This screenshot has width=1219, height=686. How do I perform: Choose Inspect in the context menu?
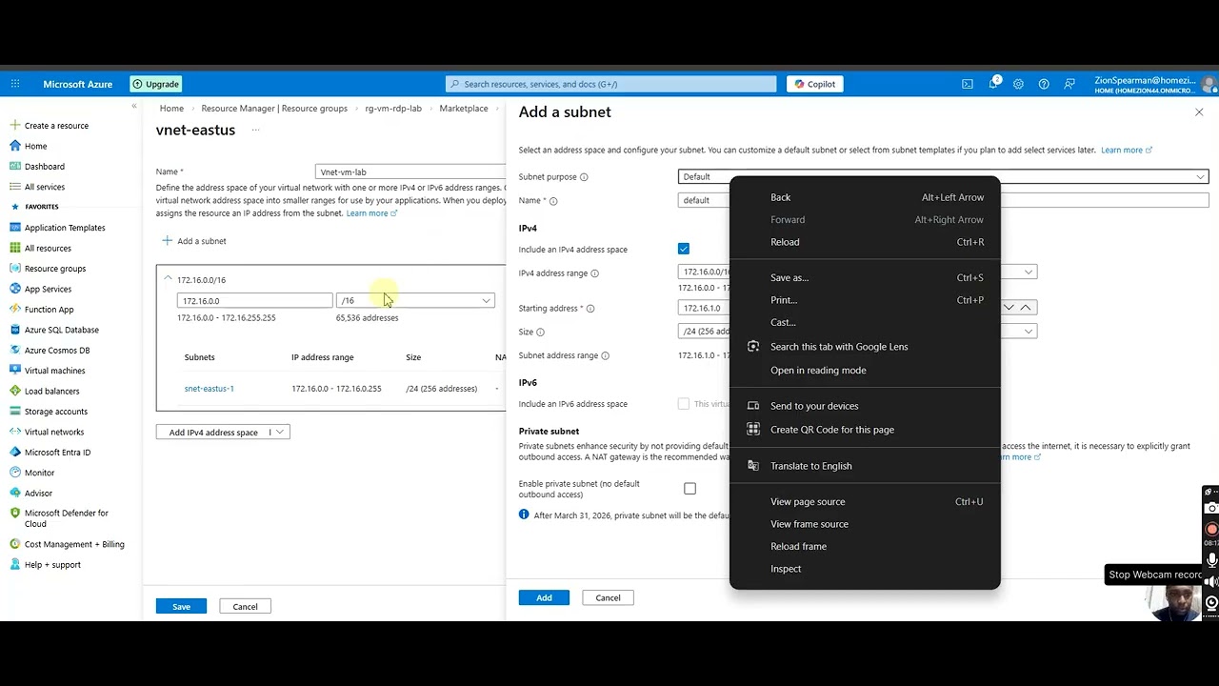tap(865, 569)
